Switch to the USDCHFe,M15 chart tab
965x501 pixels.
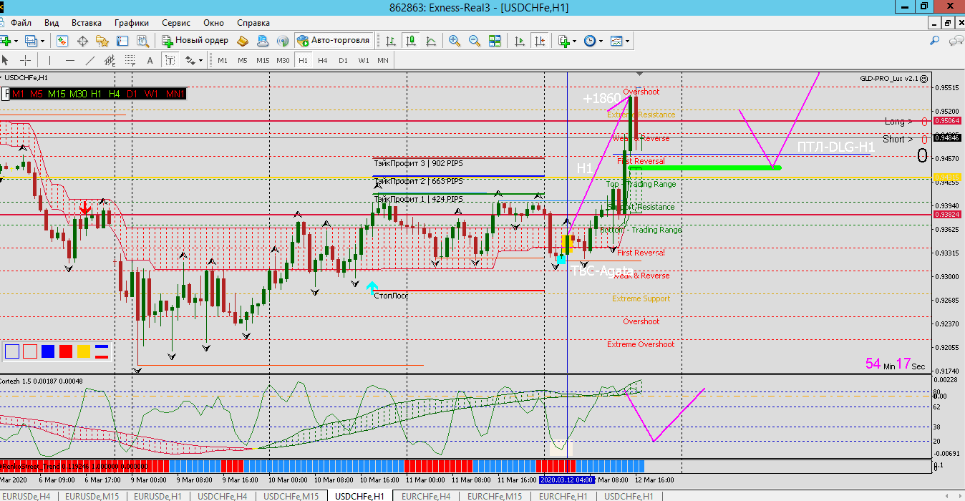point(291,496)
